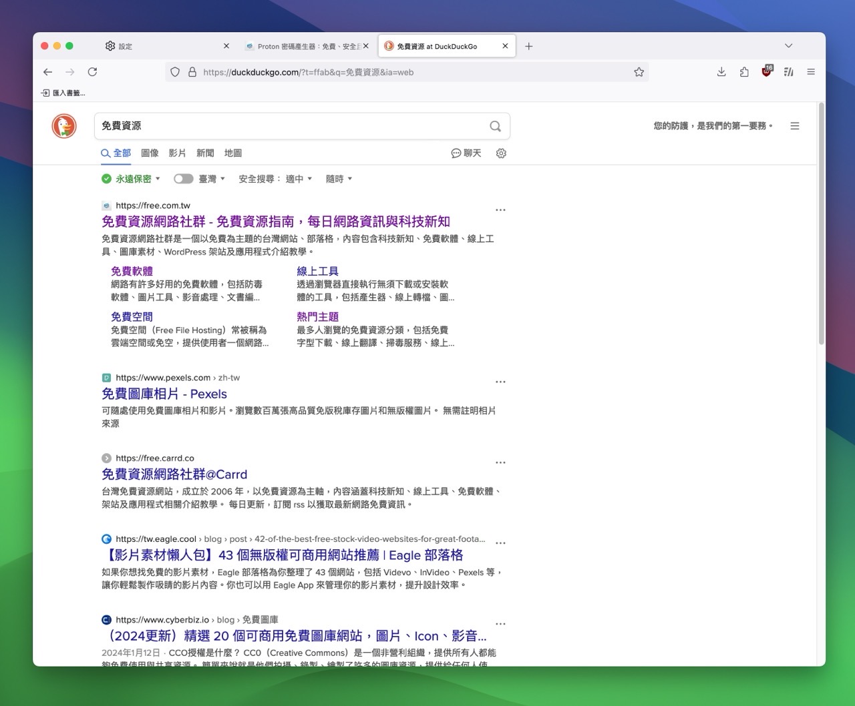Open more options for free.carrd.co result
The height and width of the screenshot is (706, 855).
tap(500, 463)
